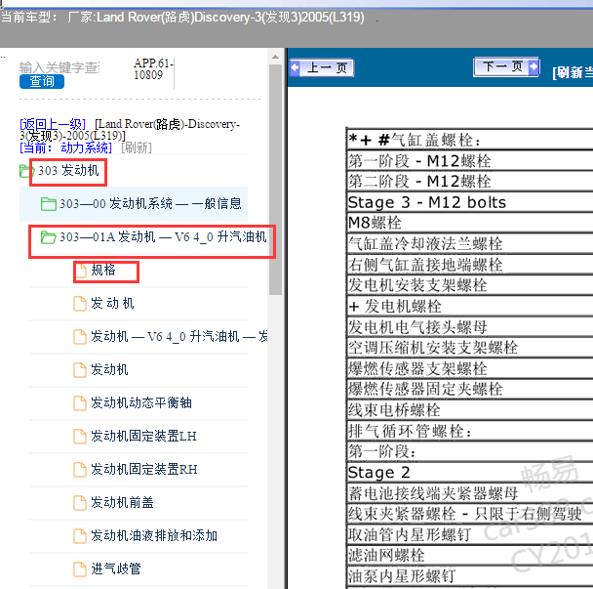Select table row 爆燃传感器固定夹螺栓
This screenshot has width=593, height=589.
click(x=470, y=389)
